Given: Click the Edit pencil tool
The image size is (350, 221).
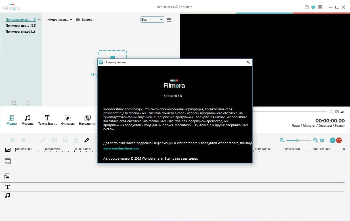Looking at the screenshot, I should 43,140.
